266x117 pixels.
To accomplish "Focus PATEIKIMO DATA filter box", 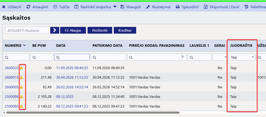I will [108, 57].
